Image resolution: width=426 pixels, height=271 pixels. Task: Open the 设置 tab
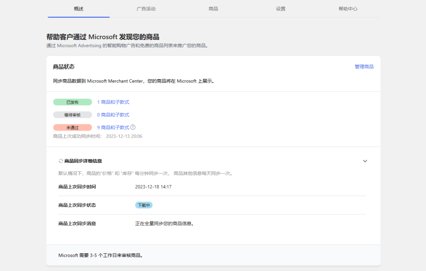[281, 9]
